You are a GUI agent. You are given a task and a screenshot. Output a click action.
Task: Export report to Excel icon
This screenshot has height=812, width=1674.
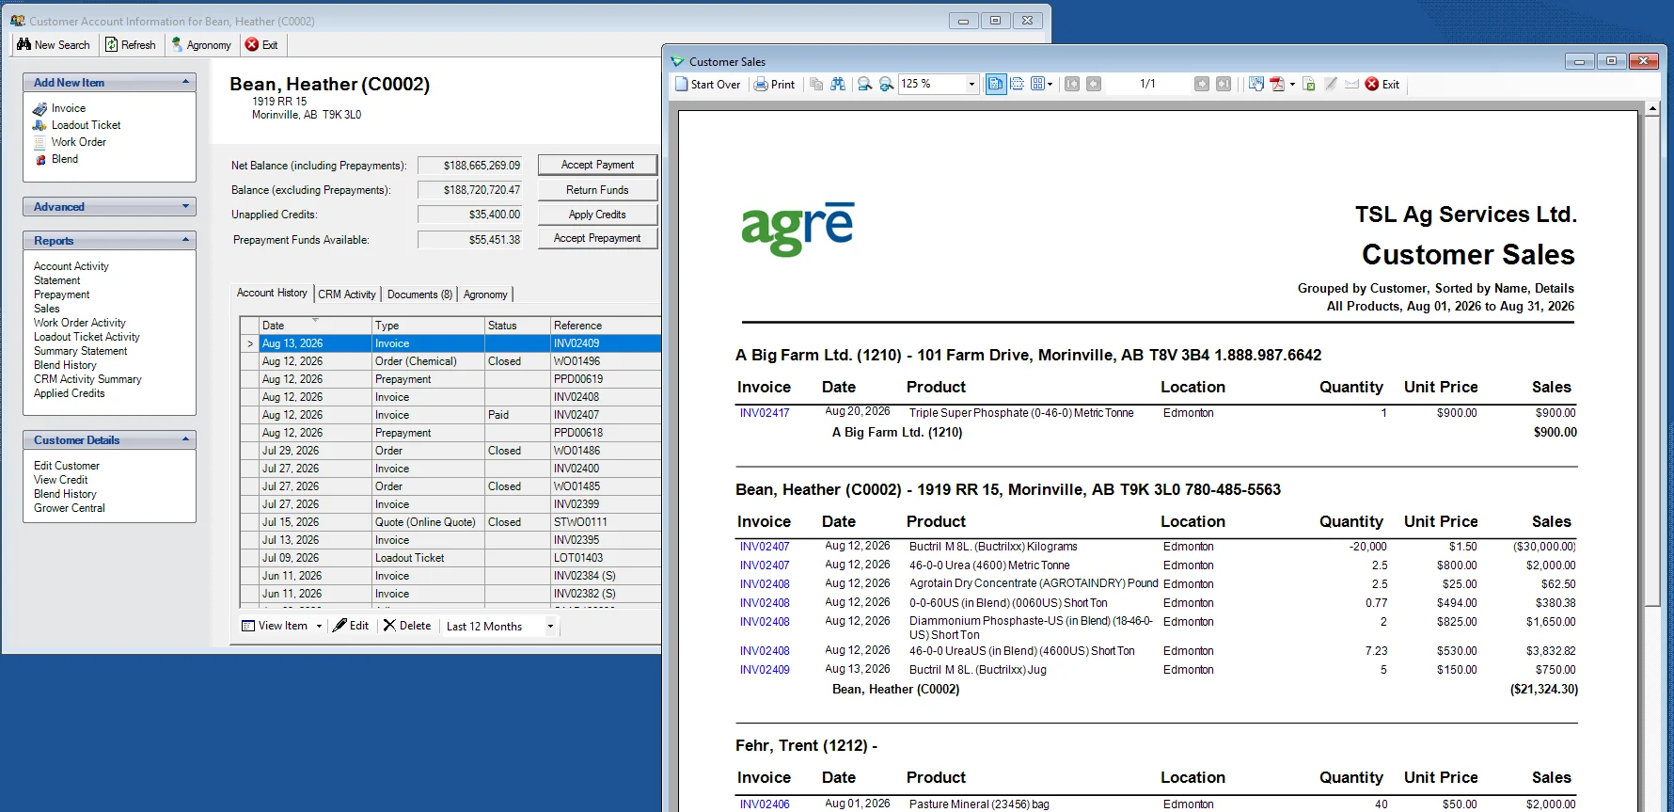(x=1309, y=85)
